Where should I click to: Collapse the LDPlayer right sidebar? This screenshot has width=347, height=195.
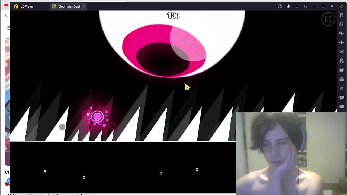[x=342, y=6]
